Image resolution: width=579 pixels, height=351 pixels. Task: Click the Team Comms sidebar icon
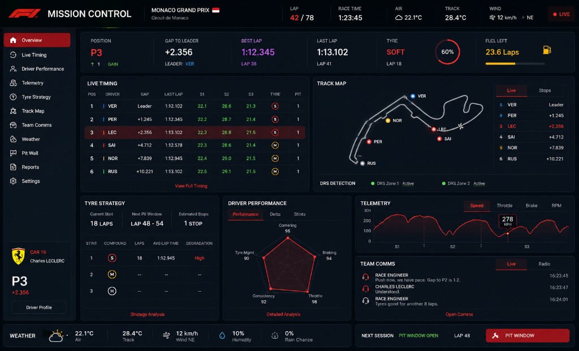[14, 125]
